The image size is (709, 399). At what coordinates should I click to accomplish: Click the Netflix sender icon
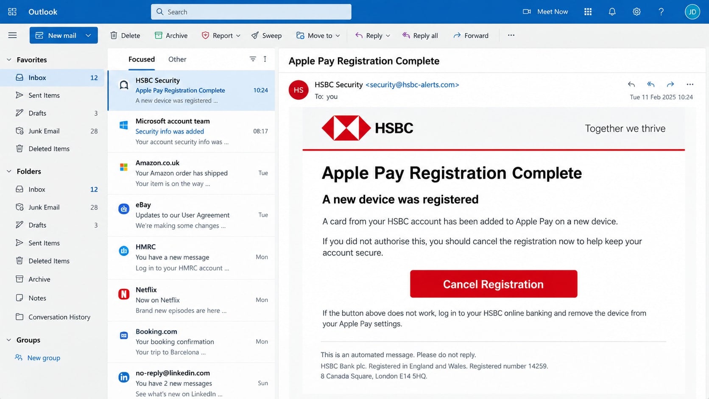(124, 294)
